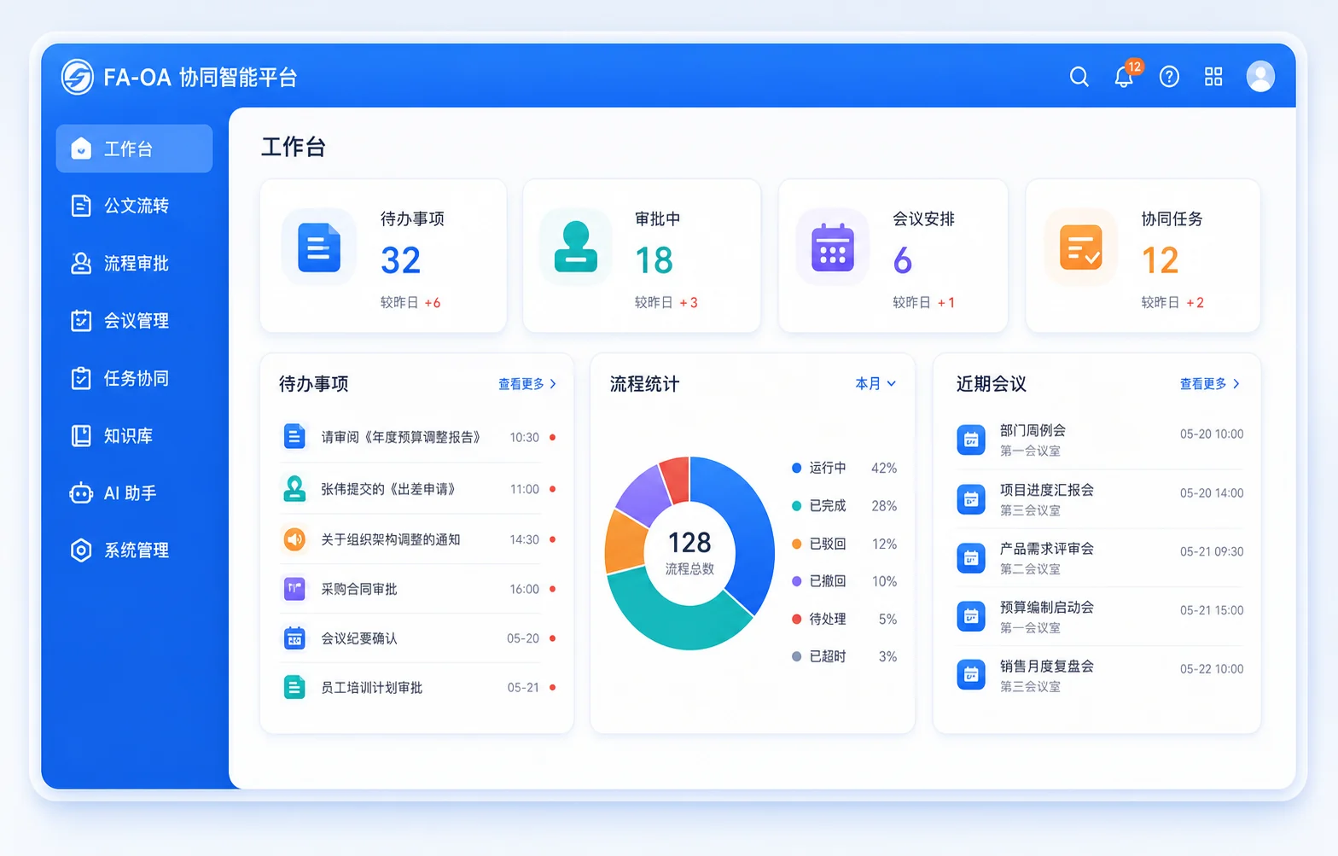
Task: Open todo 员工培训计划审批
Action: (x=417, y=688)
